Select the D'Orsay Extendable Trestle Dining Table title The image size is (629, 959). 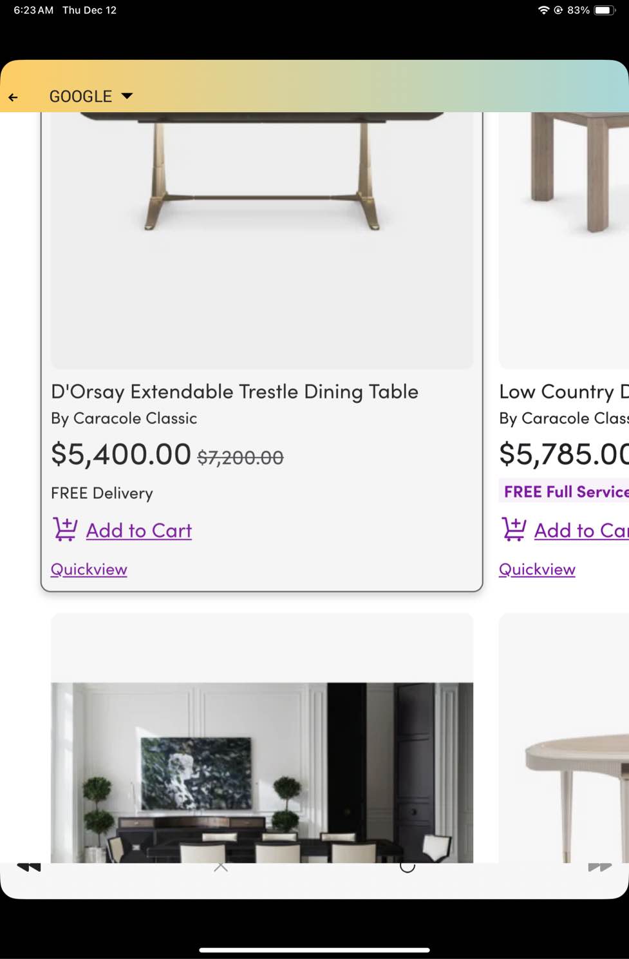pyautogui.click(x=234, y=391)
